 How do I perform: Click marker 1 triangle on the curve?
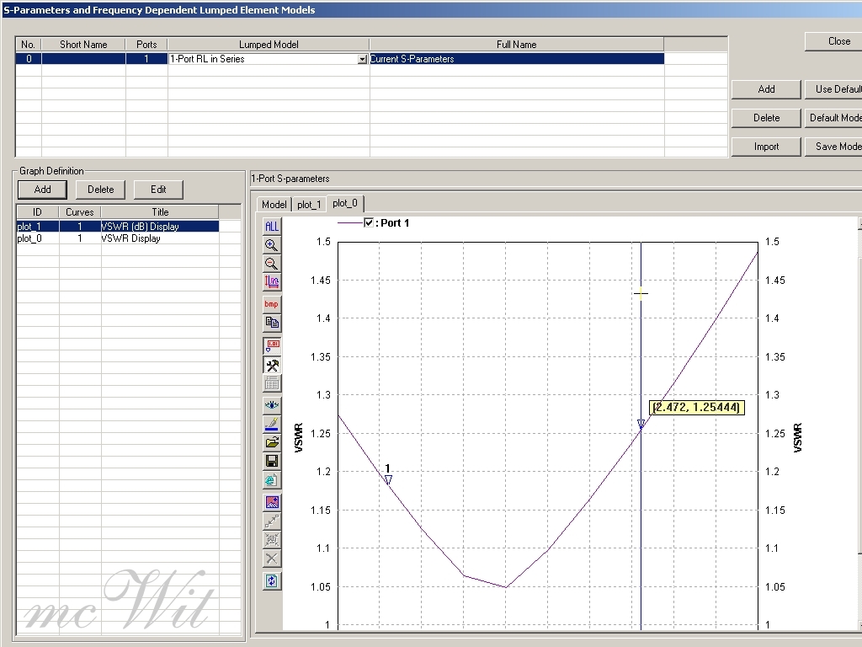click(x=388, y=479)
